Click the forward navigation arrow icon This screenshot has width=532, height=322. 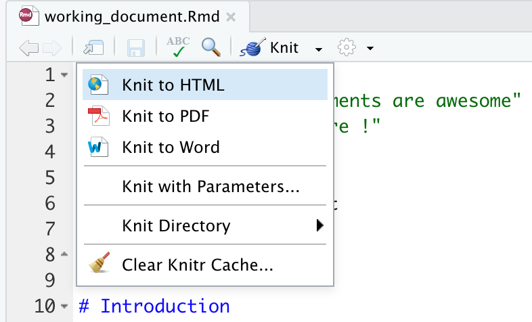click(53, 48)
